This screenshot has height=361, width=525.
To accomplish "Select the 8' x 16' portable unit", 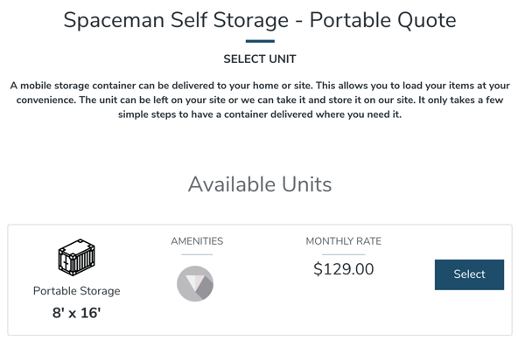I will point(469,274).
